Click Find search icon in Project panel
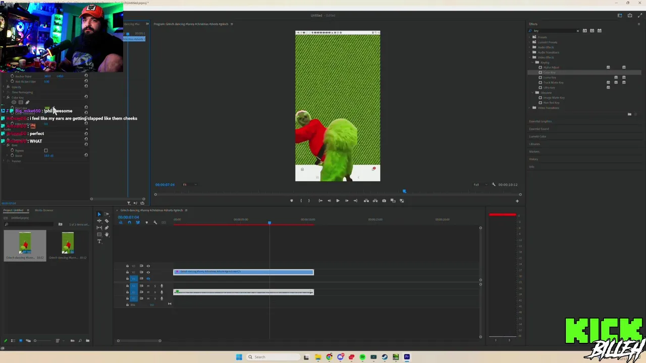646x363 pixels. (80, 340)
